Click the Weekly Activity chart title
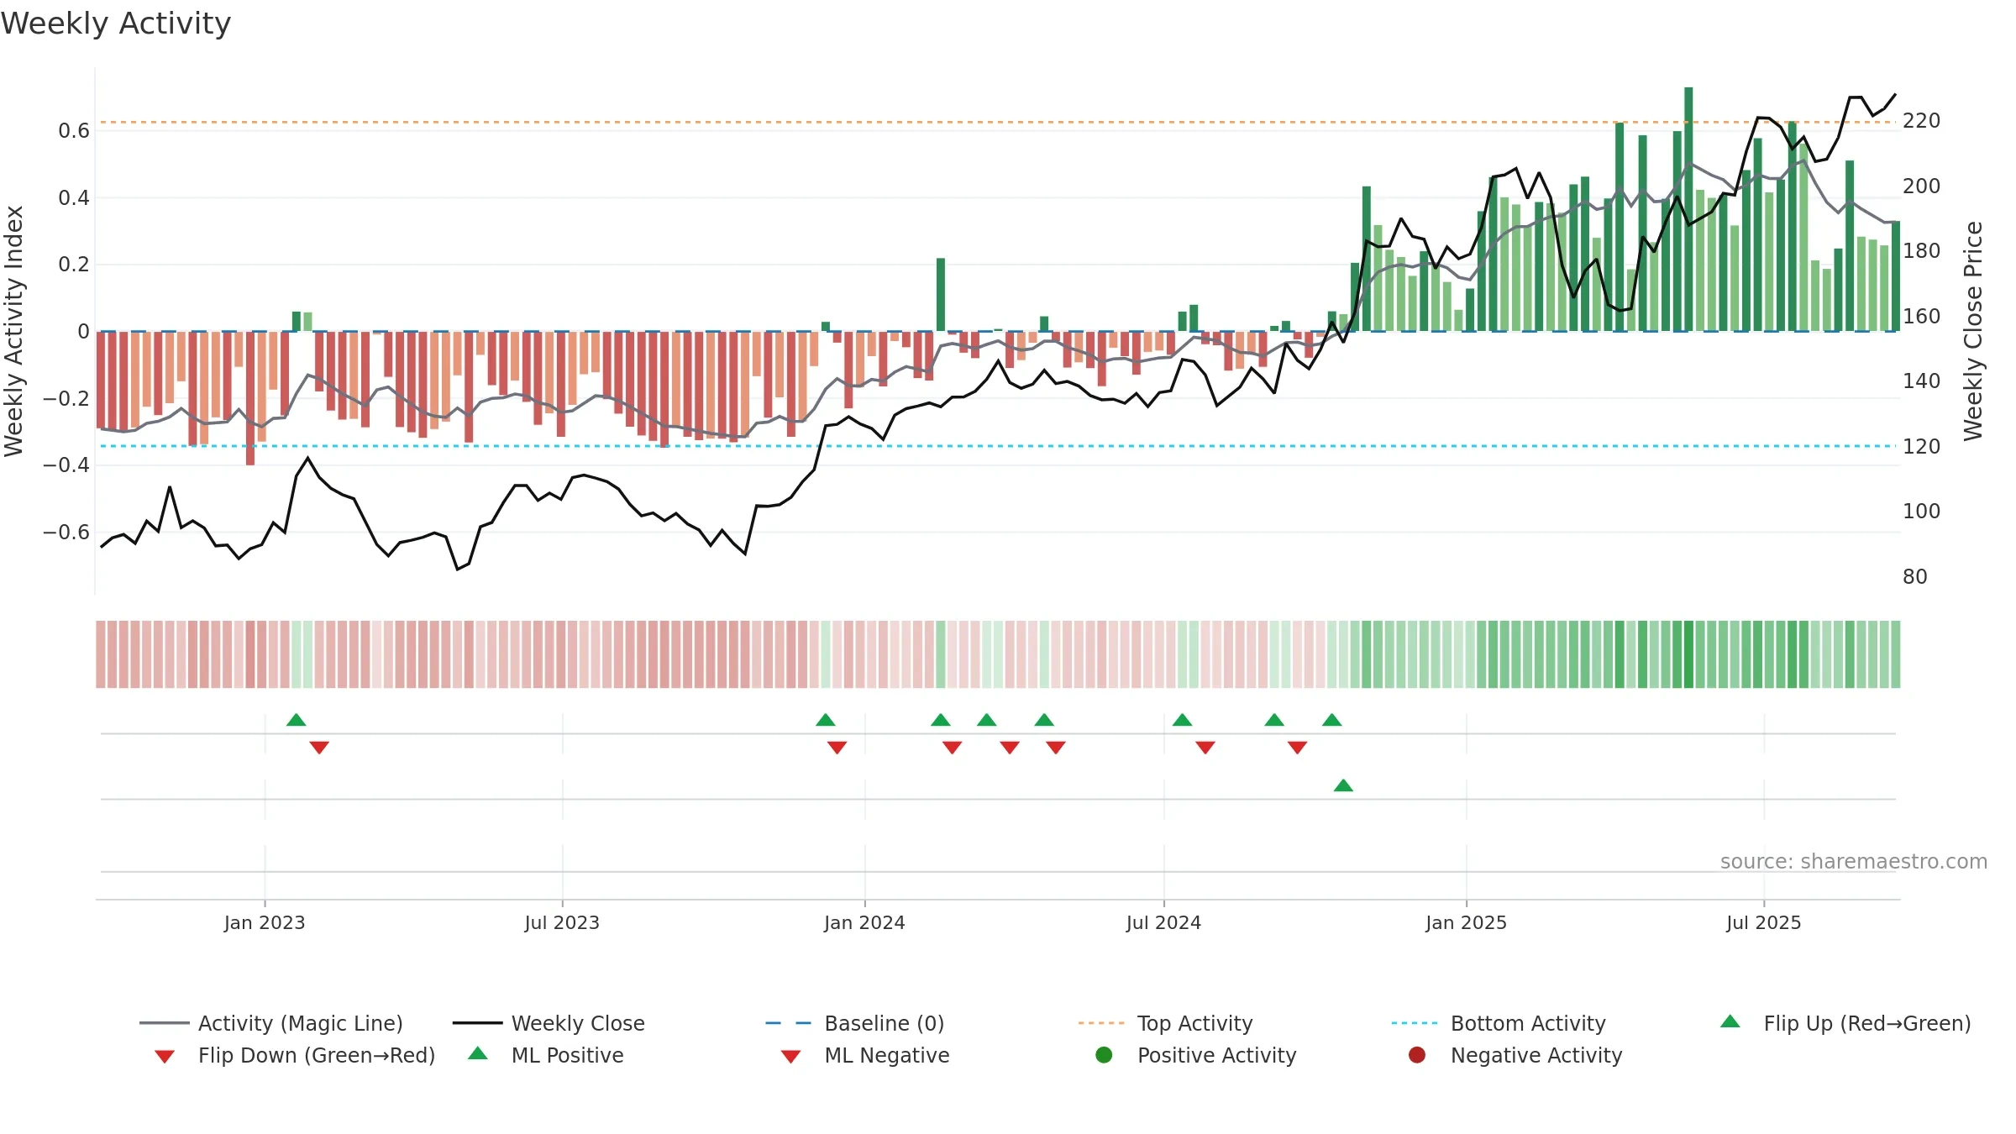2016x1134 pixels. (x=116, y=24)
